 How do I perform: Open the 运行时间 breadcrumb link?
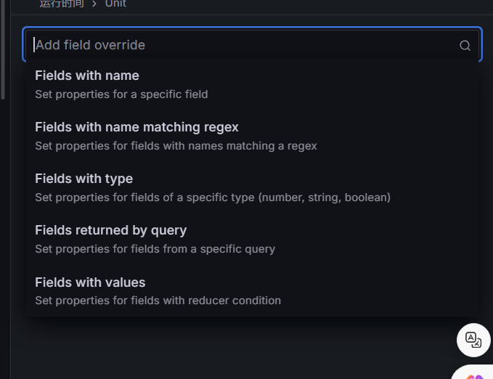pyautogui.click(x=61, y=4)
